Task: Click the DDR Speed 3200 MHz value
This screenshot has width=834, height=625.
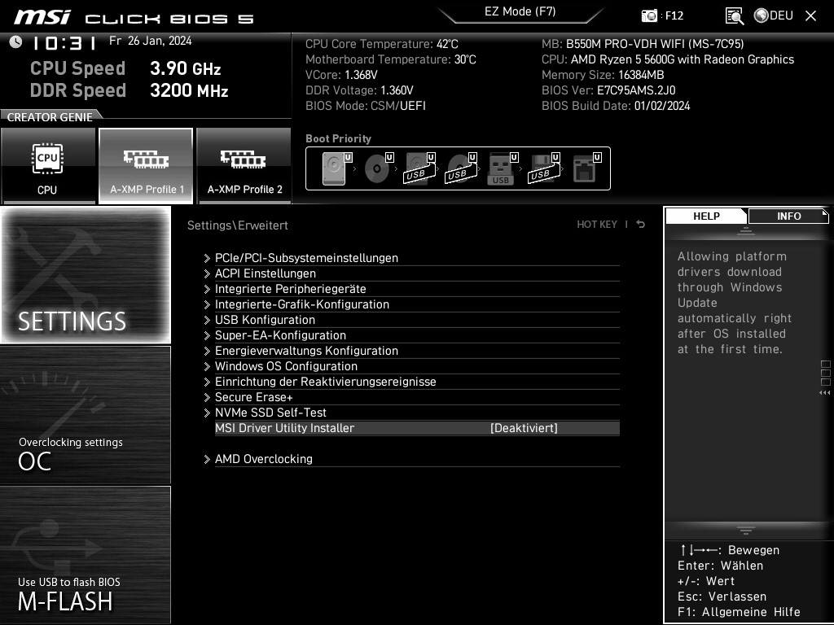Action: (189, 90)
